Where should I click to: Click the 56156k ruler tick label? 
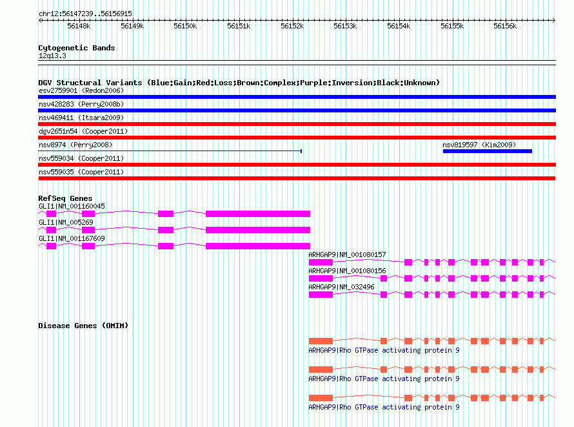point(505,26)
